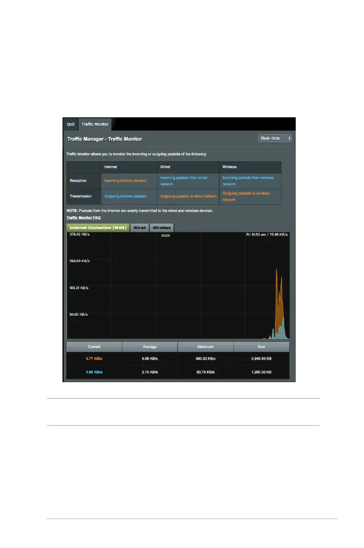The image size is (364, 548).
Task: Click the Maximum column header
Action: [x=205, y=347]
